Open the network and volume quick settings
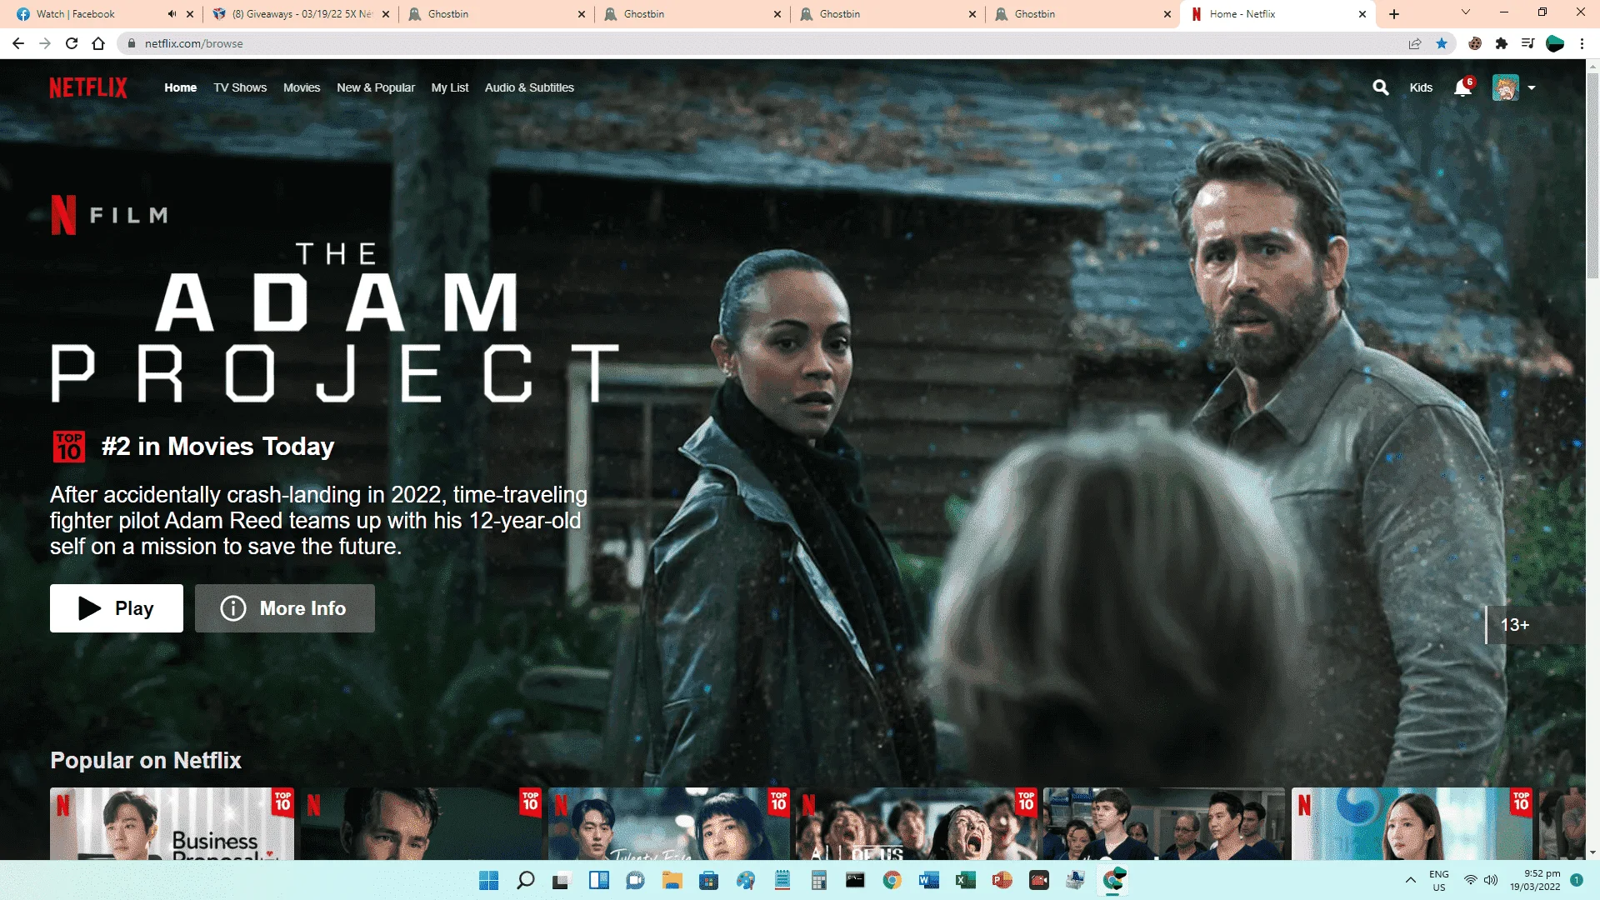This screenshot has width=1600, height=900. tap(1481, 880)
